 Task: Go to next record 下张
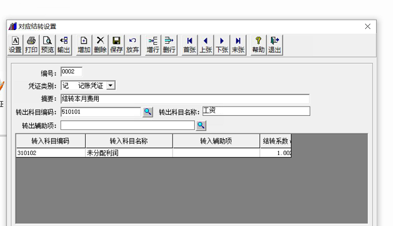222,45
